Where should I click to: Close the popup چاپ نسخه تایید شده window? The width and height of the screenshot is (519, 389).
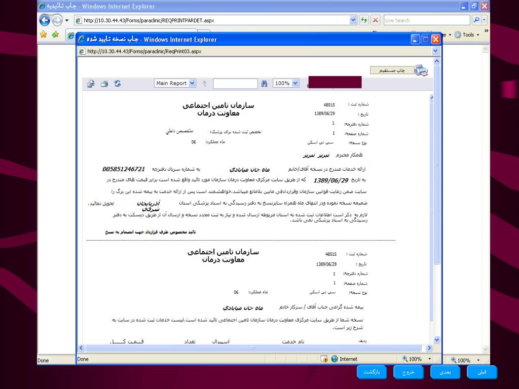(x=436, y=40)
